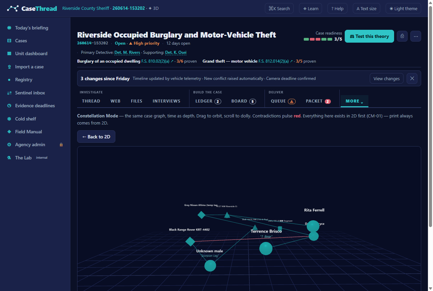Open the Search box in the header
Viewport: 433px width, 291px height.
point(279,8)
